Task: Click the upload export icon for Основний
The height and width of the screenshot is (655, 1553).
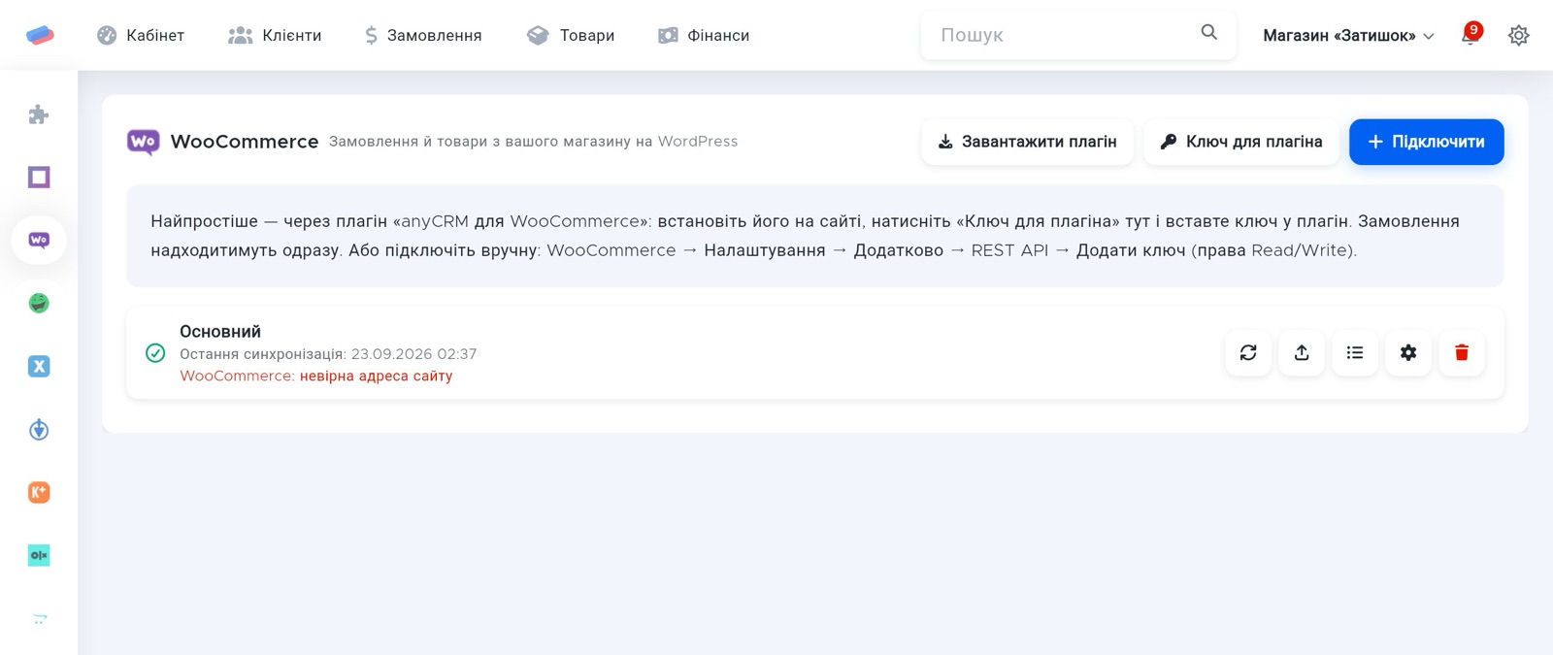Action: pos(1302,353)
